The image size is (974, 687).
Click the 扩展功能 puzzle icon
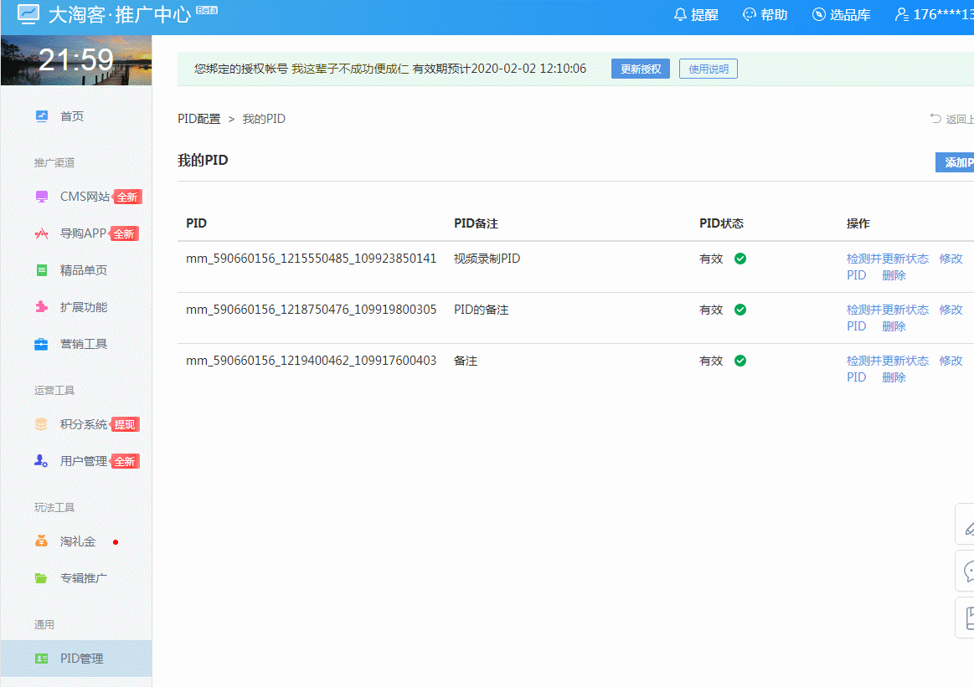[42, 307]
